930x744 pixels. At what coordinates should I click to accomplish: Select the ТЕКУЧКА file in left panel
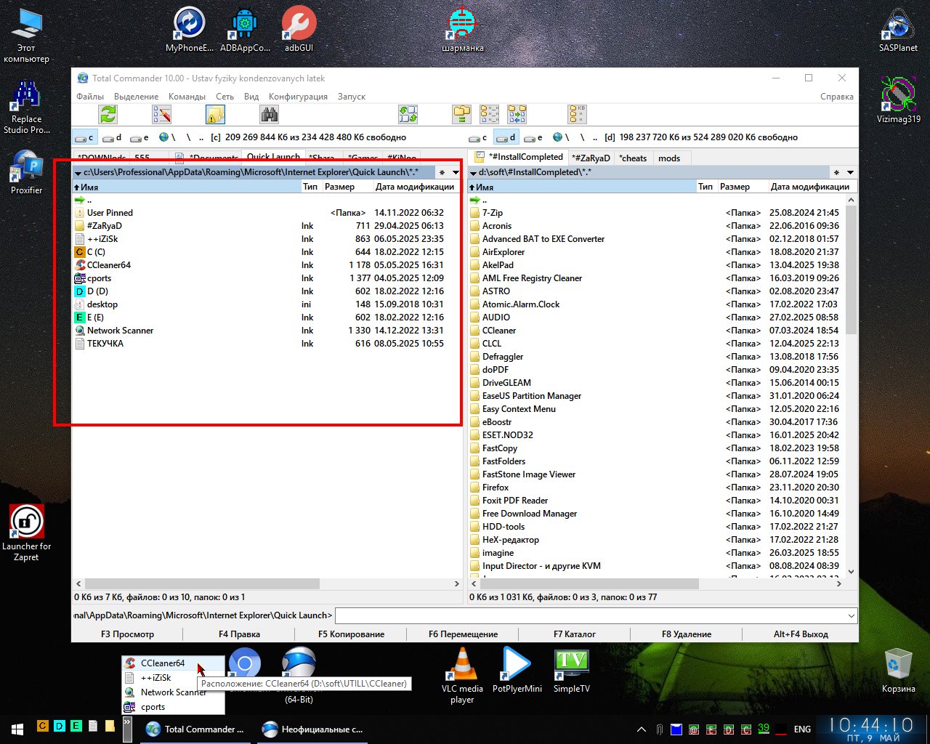pyautogui.click(x=267, y=344)
